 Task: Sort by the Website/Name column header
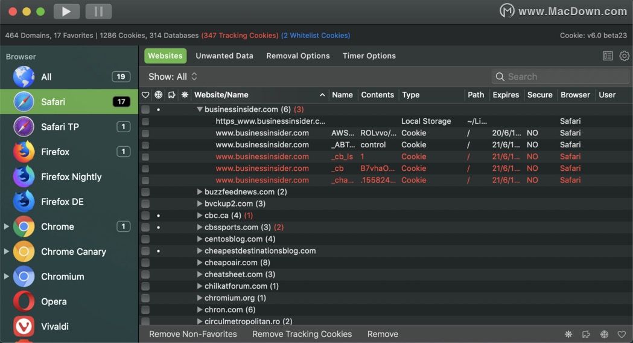click(x=259, y=95)
